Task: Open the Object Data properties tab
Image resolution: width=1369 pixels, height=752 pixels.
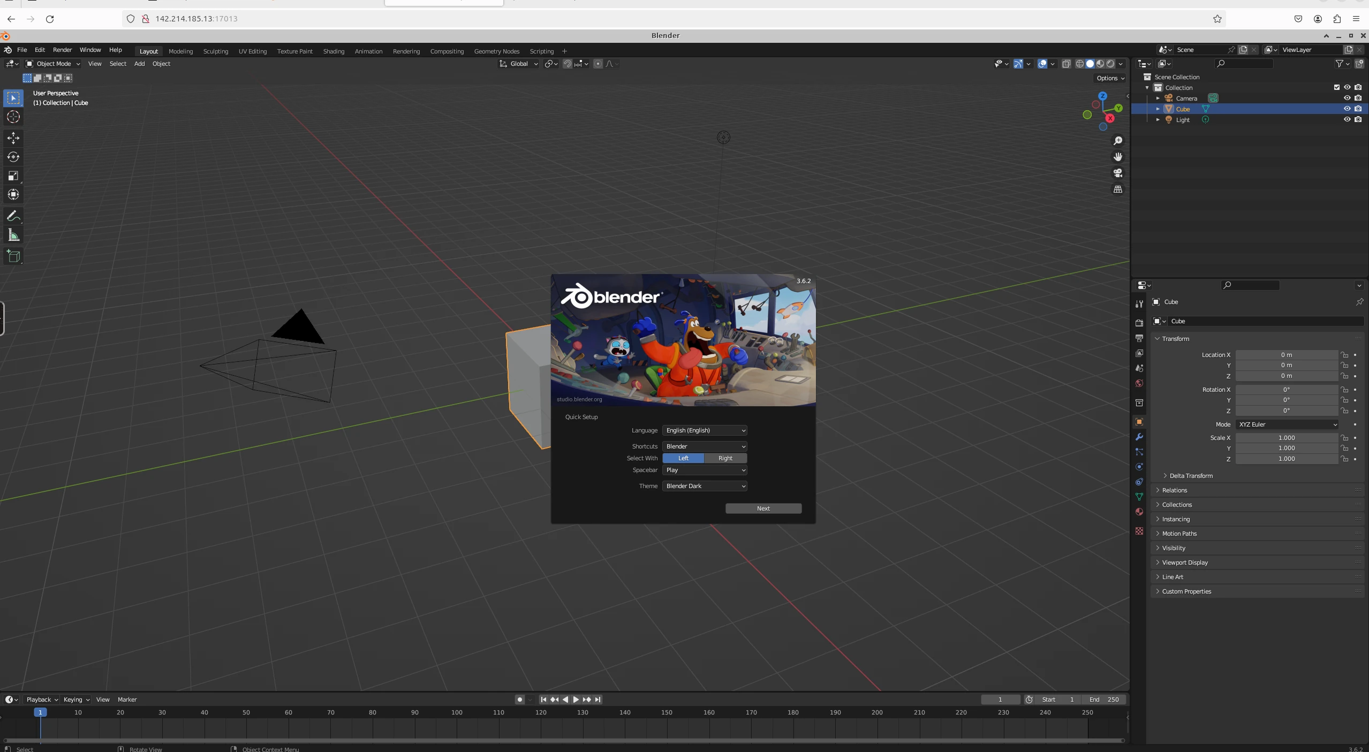Action: [1139, 497]
